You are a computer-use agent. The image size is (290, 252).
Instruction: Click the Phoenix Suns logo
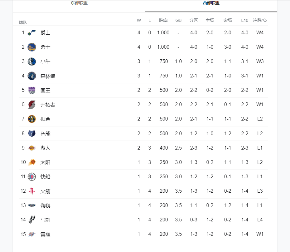pos(32,162)
